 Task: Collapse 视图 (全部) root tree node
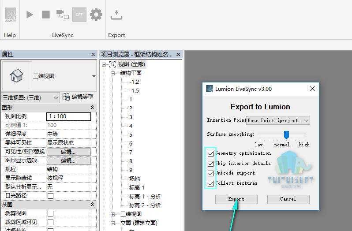click(104, 65)
